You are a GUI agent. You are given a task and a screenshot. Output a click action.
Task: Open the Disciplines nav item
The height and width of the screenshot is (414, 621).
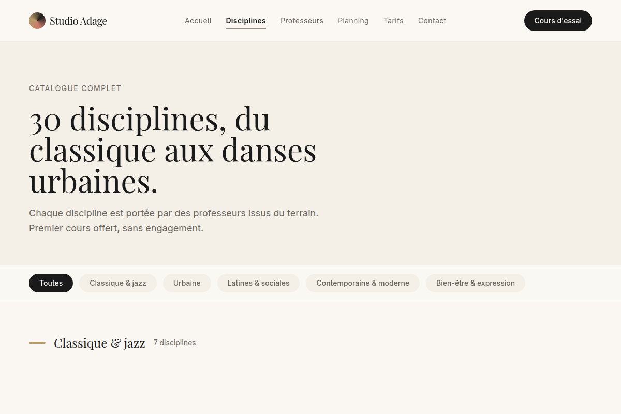246,21
